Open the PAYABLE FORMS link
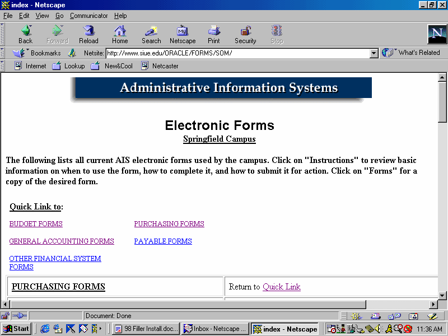 [x=163, y=241]
